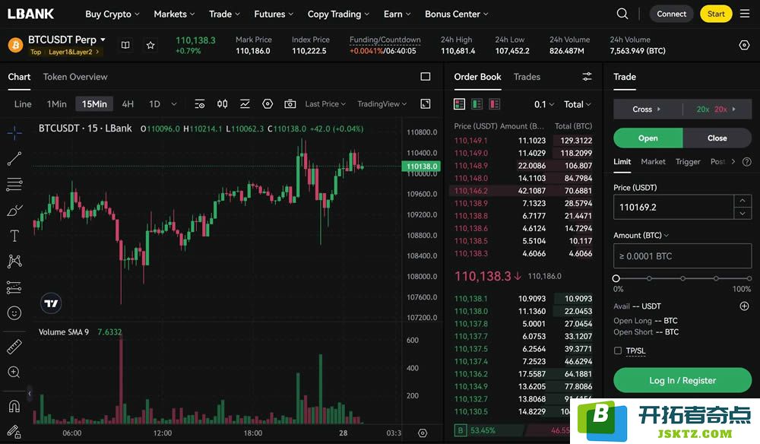This screenshot has height=444, width=760.
Task: Toggle chart panel layout square
Action: tap(426, 77)
